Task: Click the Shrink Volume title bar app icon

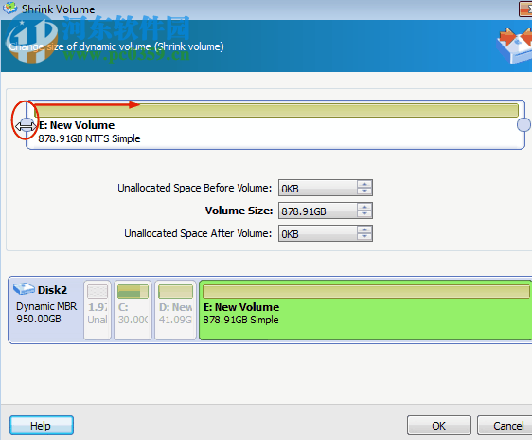Action: click(9, 9)
